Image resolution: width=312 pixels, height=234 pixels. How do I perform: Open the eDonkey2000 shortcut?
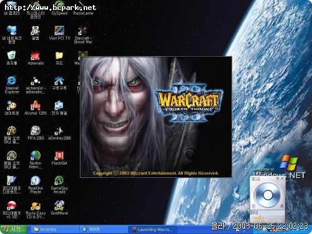(59, 133)
